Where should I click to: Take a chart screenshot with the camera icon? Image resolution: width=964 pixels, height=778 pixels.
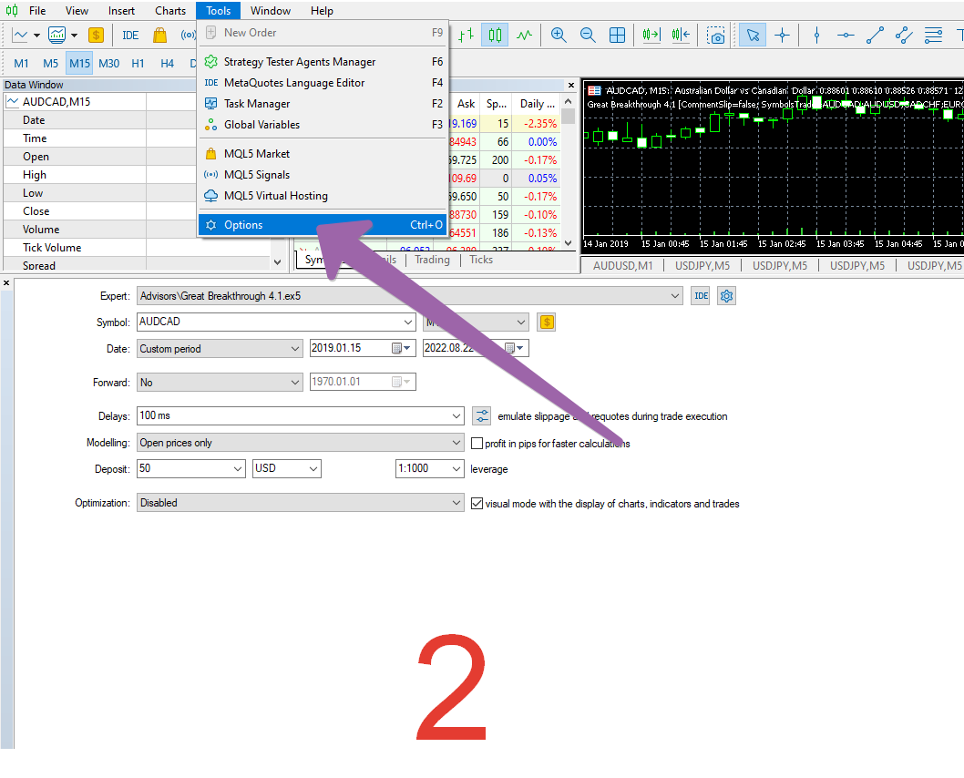[x=715, y=35]
